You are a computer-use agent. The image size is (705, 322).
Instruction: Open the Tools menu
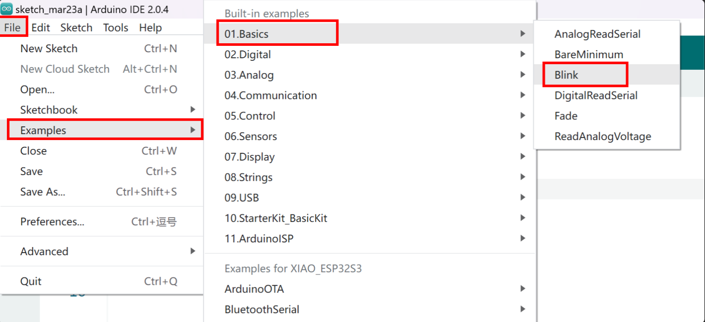115,28
